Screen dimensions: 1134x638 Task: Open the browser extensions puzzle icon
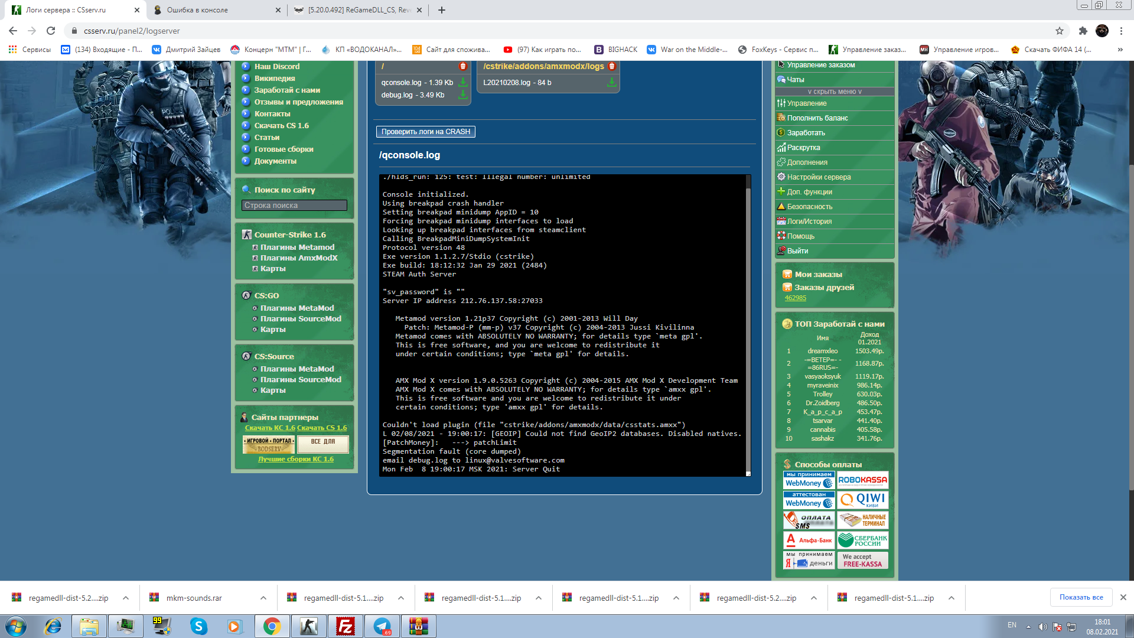pyautogui.click(x=1083, y=31)
